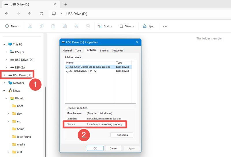Switch to the Sharing tab
Screen dimensions: 231x157
click(x=104, y=50)
